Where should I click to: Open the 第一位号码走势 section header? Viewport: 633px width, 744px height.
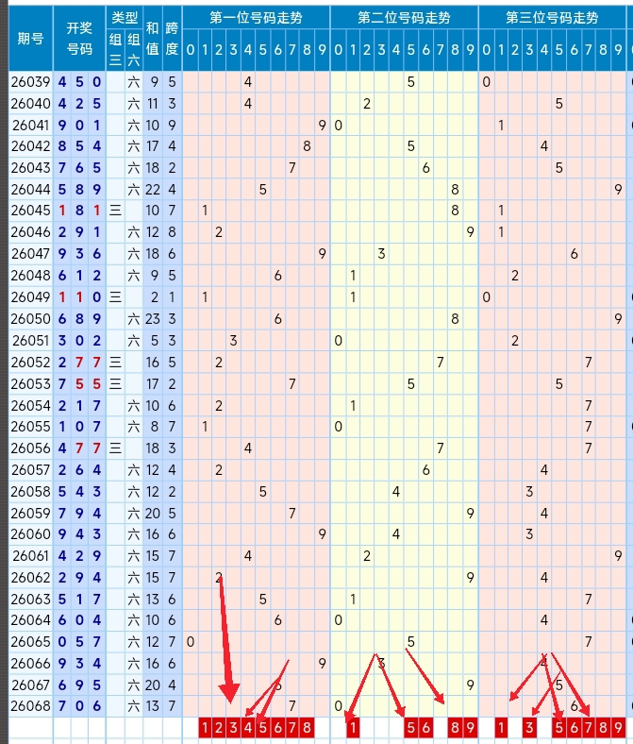point(256,18)
